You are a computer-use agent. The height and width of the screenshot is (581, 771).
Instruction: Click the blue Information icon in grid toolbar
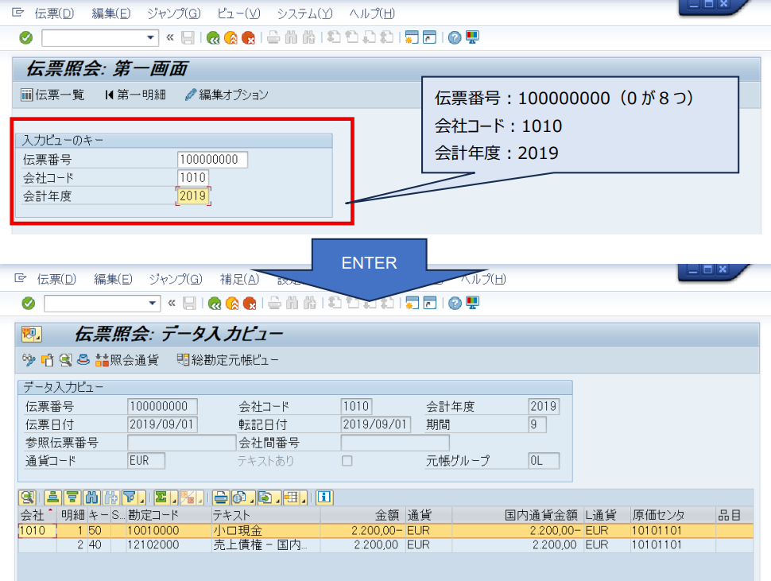(324, 498)
